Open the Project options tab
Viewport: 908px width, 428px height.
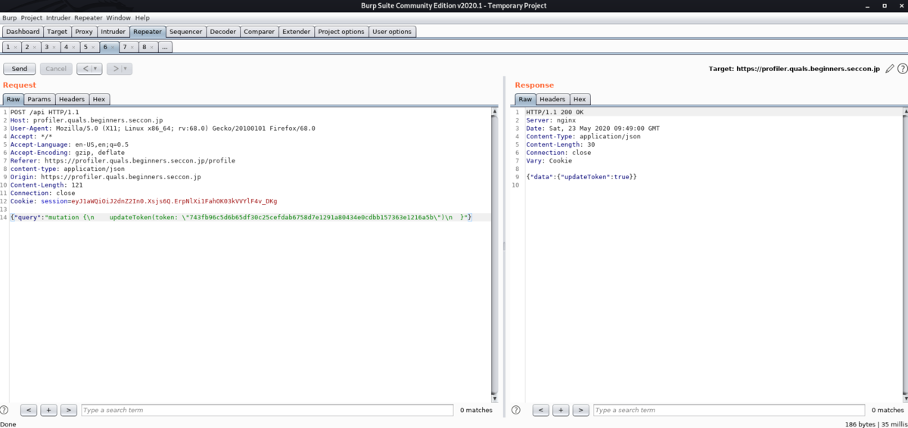(x=341, y=32)
